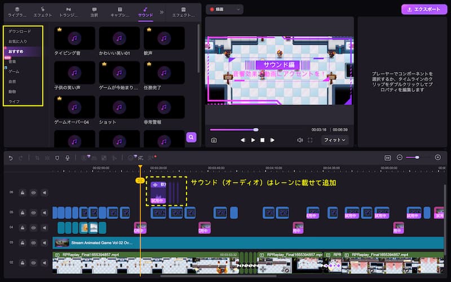The width and height of the screenshot is (451, 282).
Task: Enter fullscreen preview mode
Action: (310, 140)
